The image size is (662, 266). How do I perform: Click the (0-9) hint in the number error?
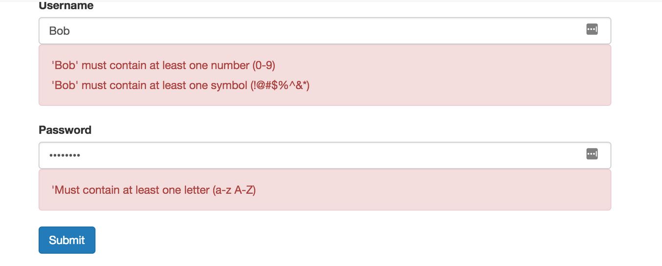[x=264, y=65]
